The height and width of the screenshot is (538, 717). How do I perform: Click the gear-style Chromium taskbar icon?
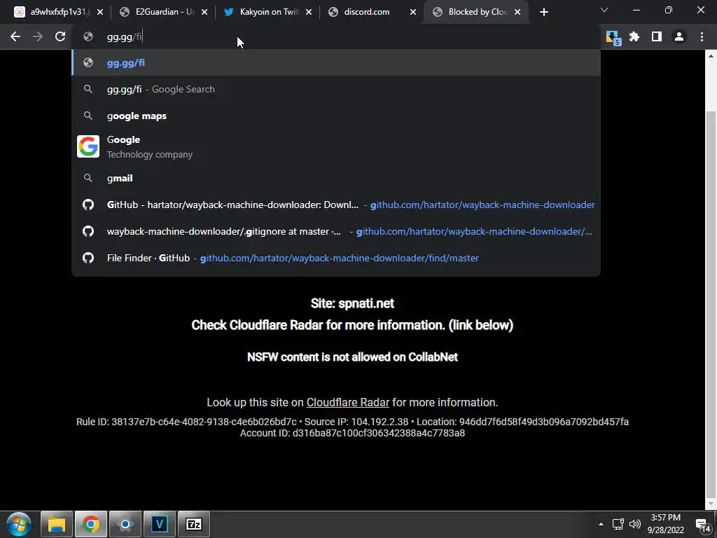[125, 524]
